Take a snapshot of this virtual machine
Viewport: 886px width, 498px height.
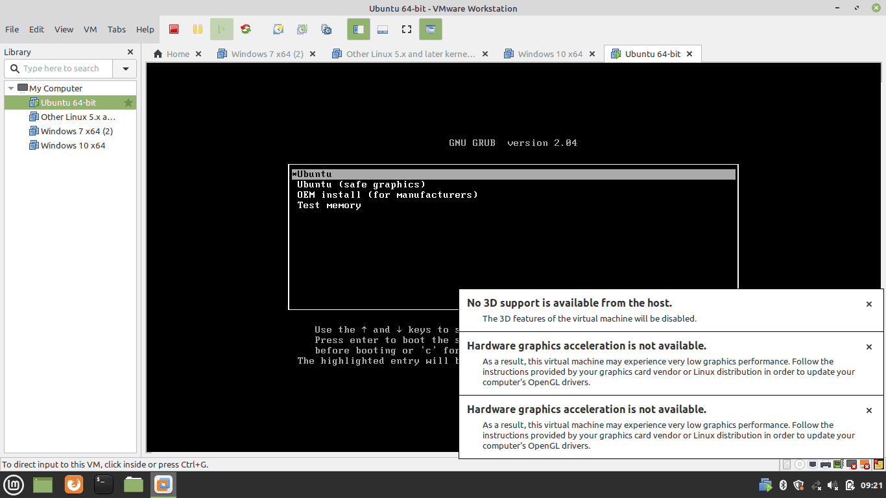[278, 29]
